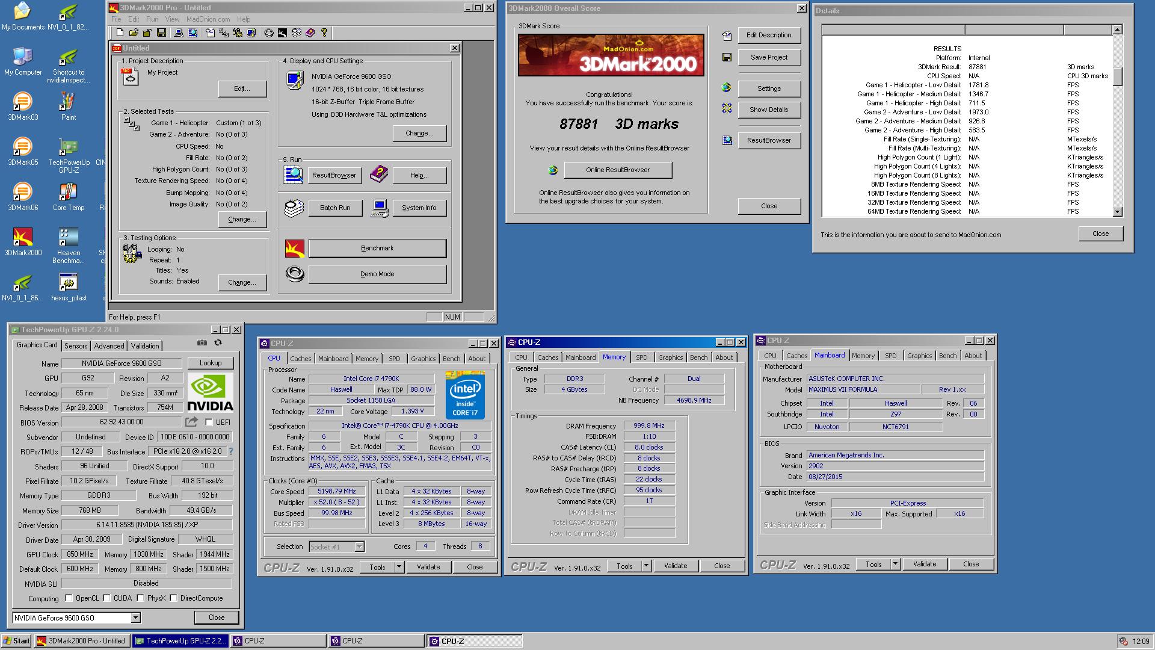
Task: Open Tools dropdown arrow in CPU-Z Memory window
Action: click(x=646, y=566)
